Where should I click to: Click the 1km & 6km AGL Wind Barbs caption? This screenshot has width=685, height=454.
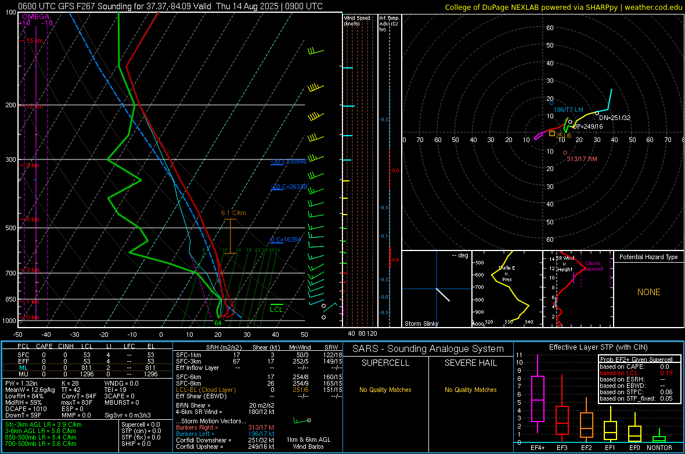308,443
